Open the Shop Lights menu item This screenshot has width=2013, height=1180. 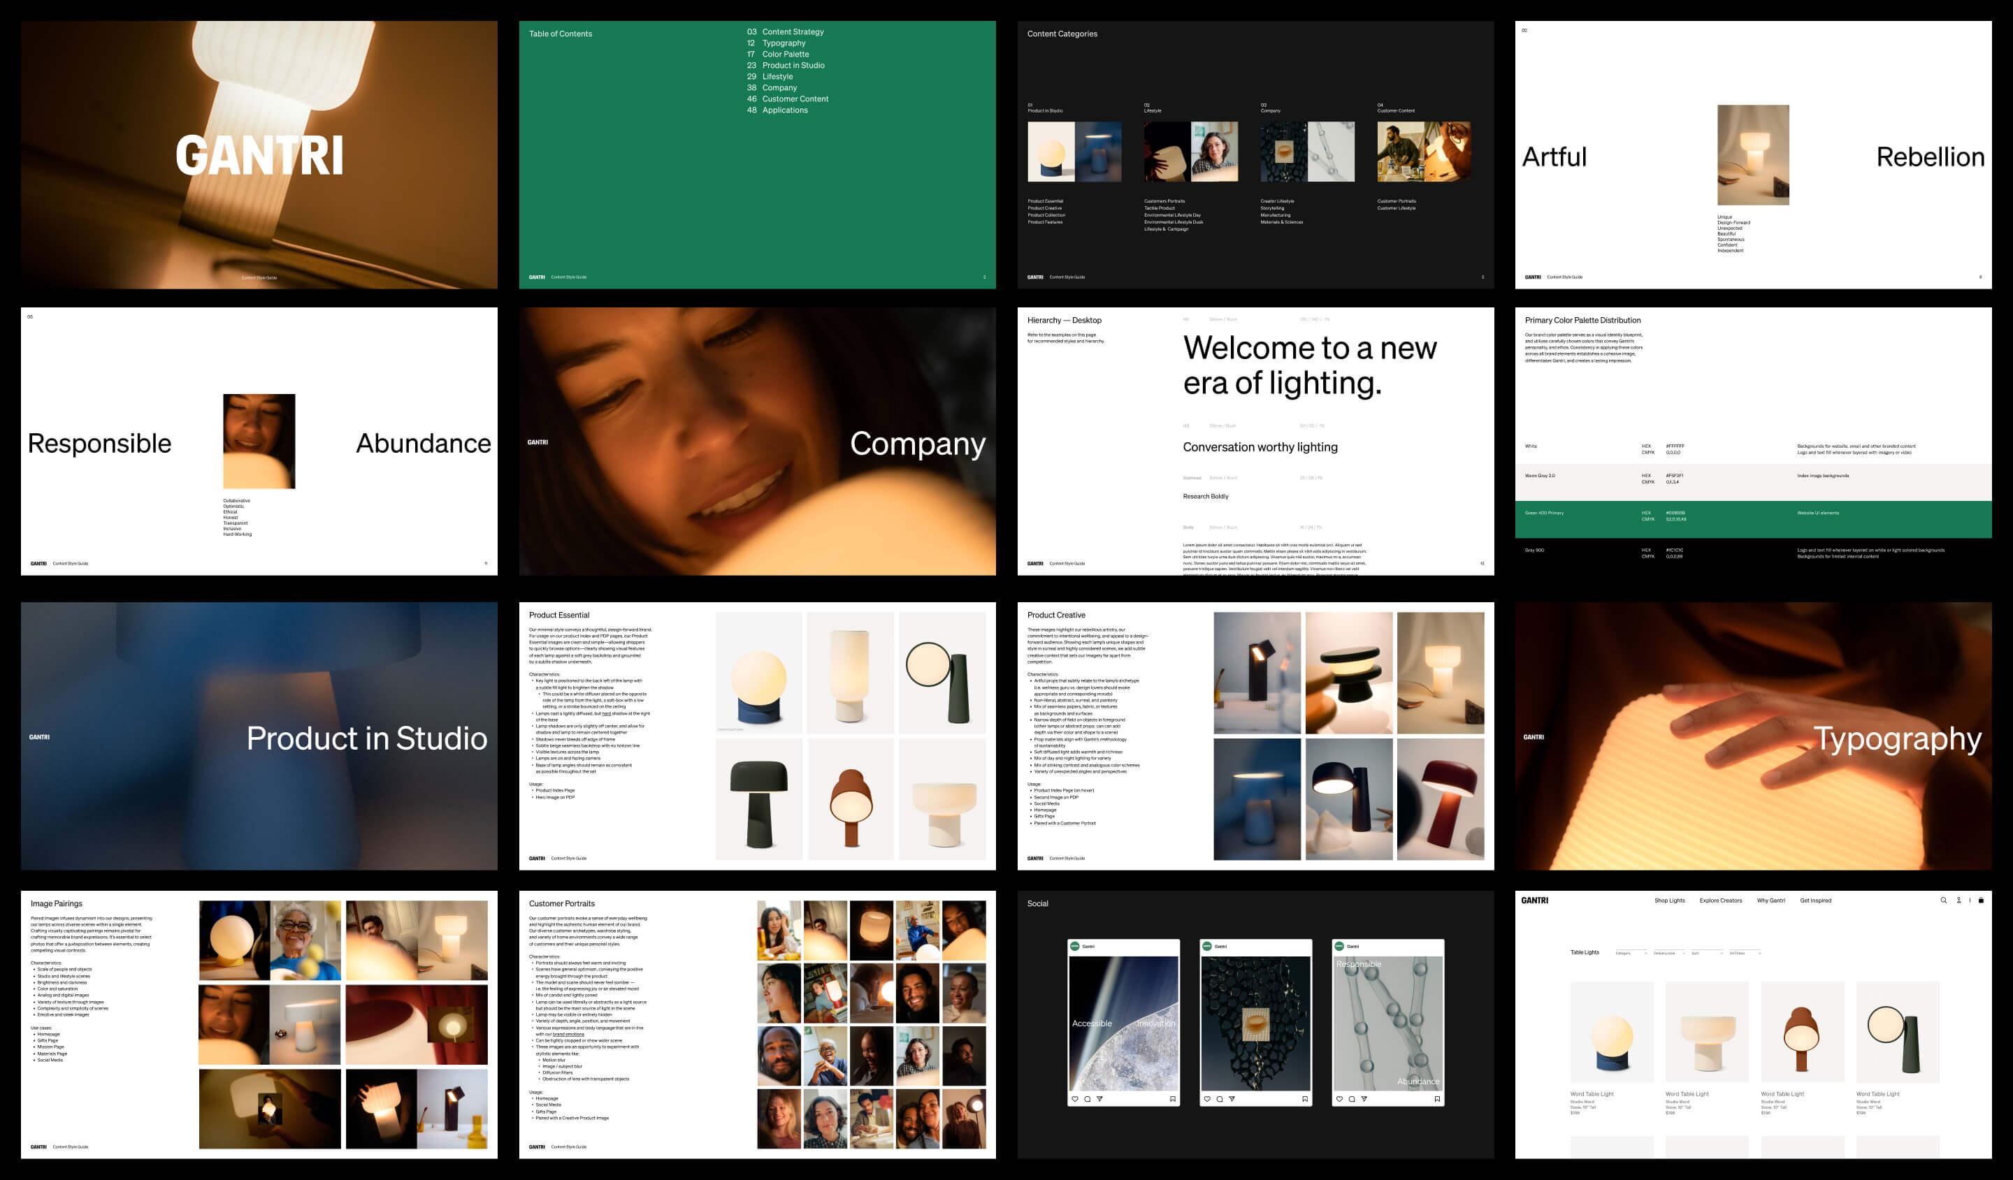click(x=1670, y=901)
